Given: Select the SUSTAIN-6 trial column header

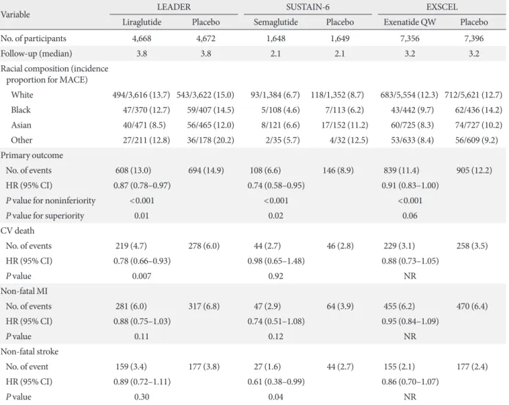Looking at the screenshot, I should pos(308,7).
